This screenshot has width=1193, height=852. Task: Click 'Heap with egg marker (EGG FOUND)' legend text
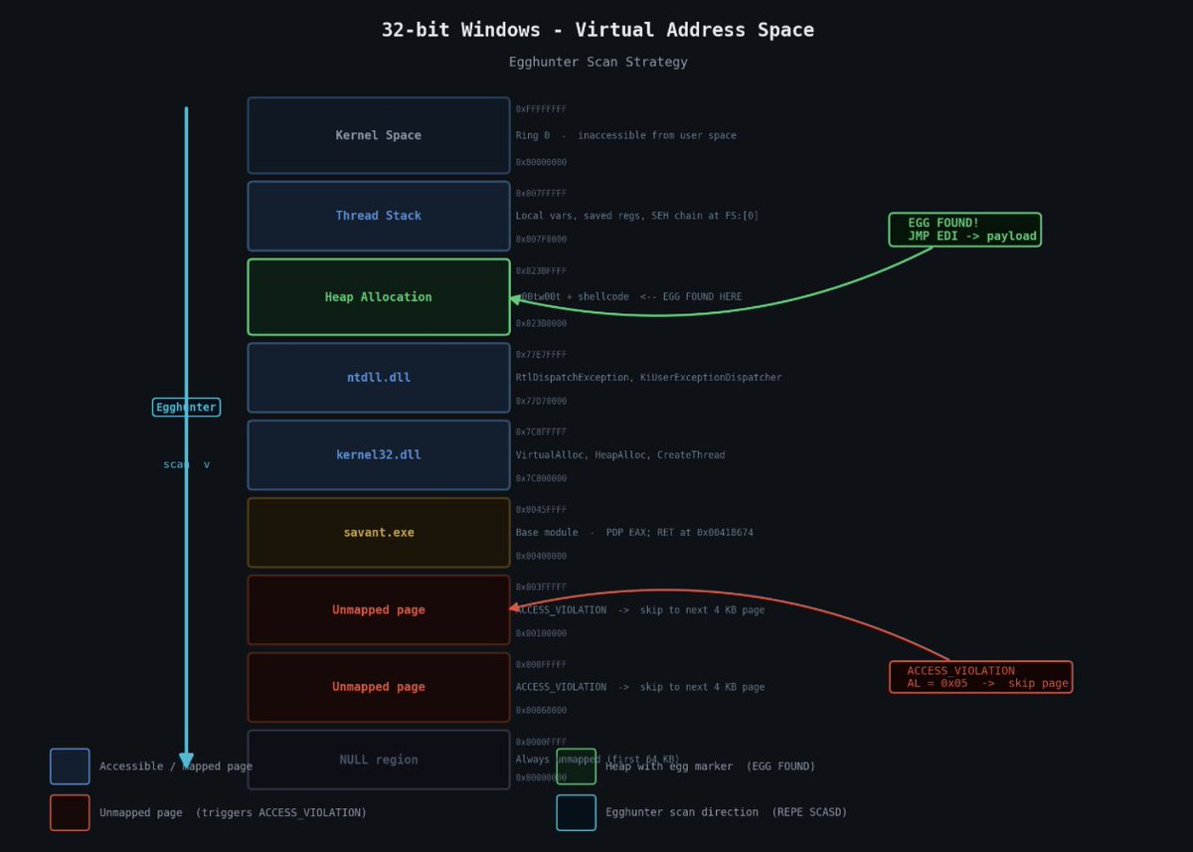point(711,767)
